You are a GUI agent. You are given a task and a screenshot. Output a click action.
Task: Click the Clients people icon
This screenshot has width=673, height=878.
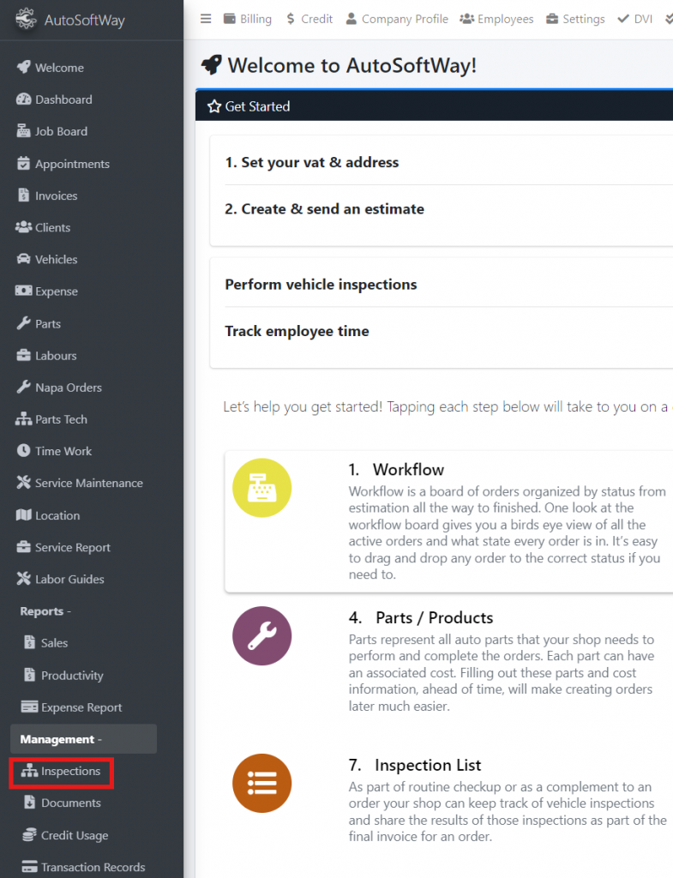[23, 227]
